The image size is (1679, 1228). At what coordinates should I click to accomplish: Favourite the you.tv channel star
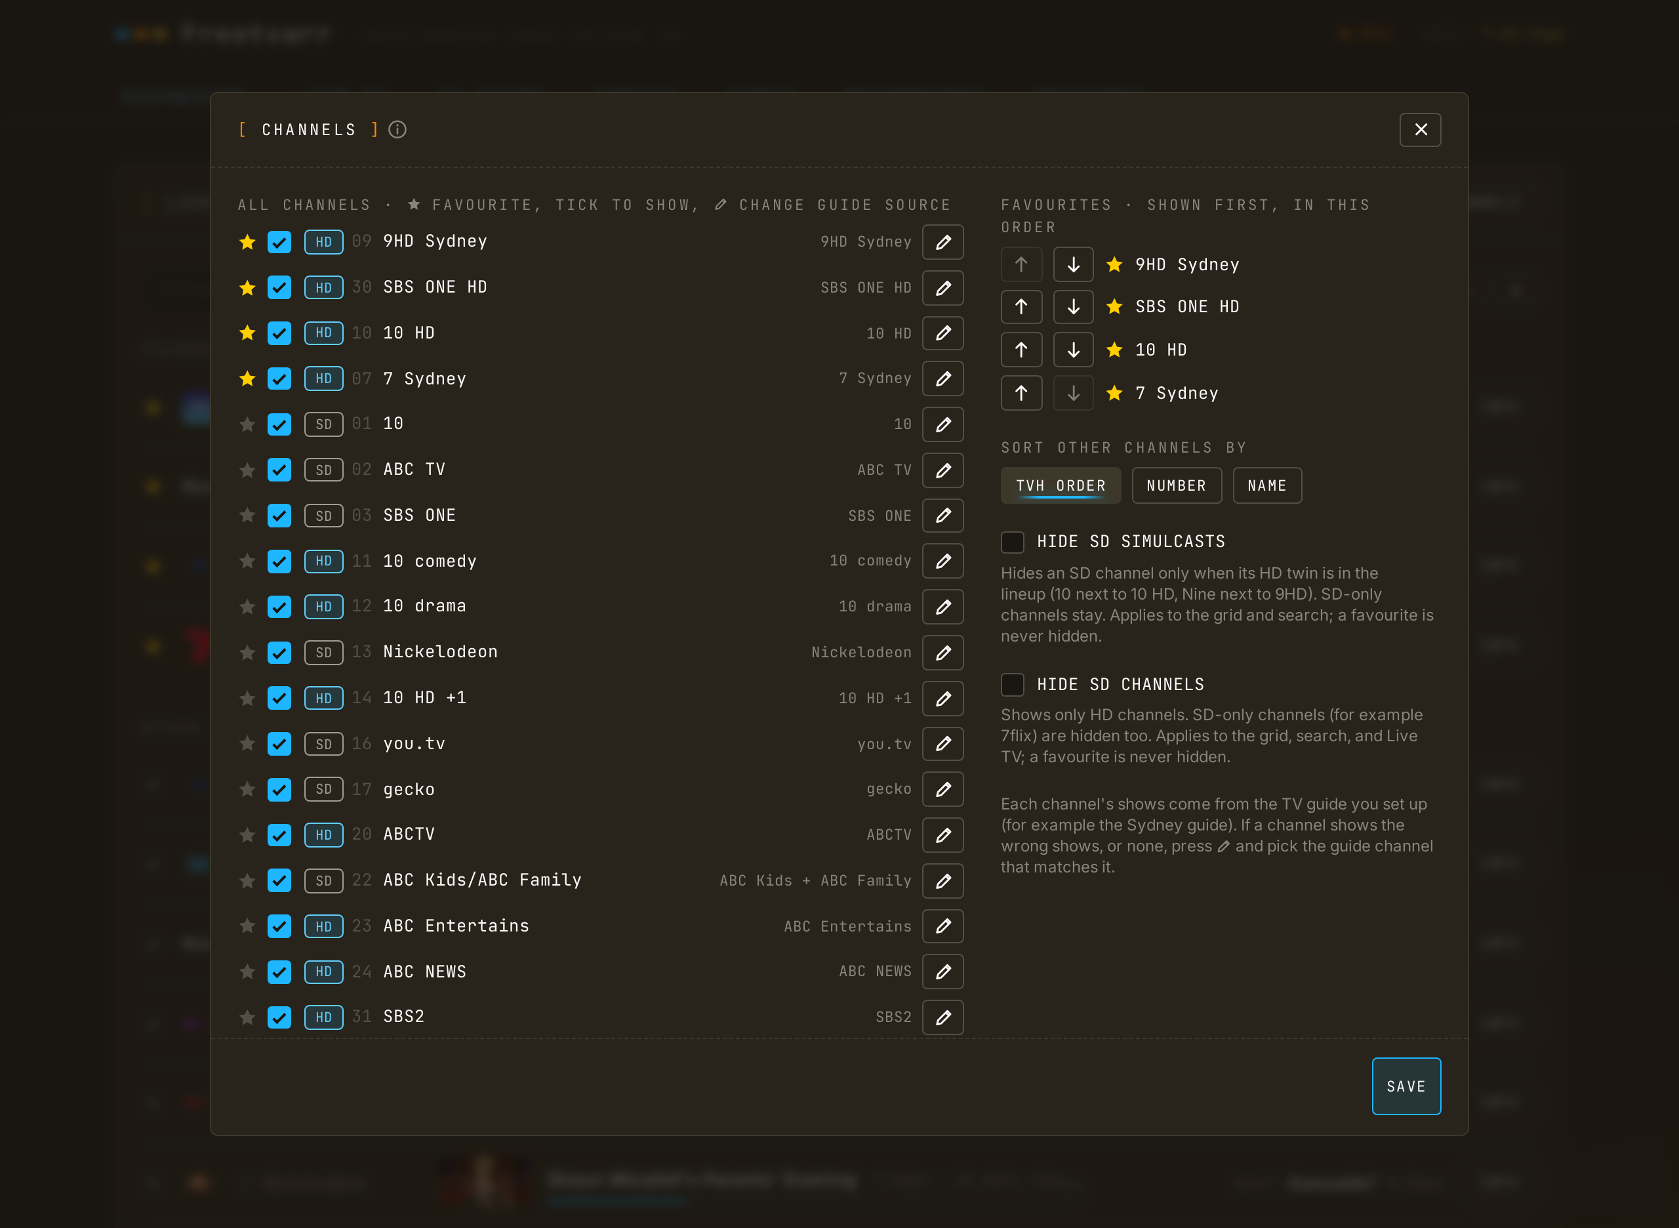pos(247,744)
